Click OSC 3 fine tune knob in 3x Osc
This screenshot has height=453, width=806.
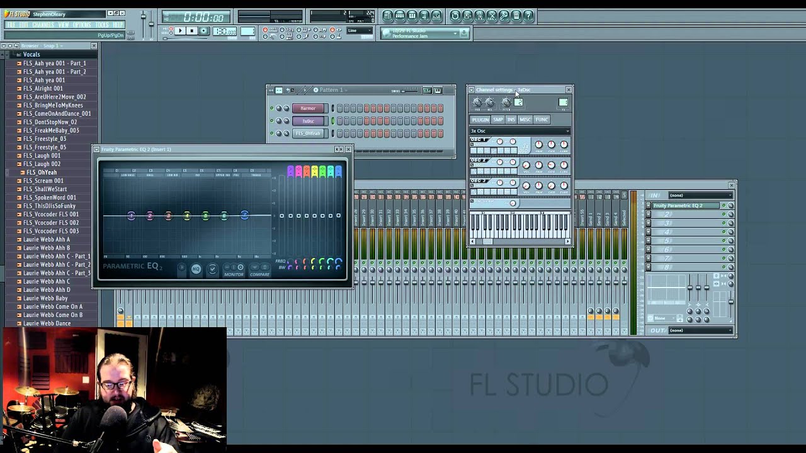[564, 186]
